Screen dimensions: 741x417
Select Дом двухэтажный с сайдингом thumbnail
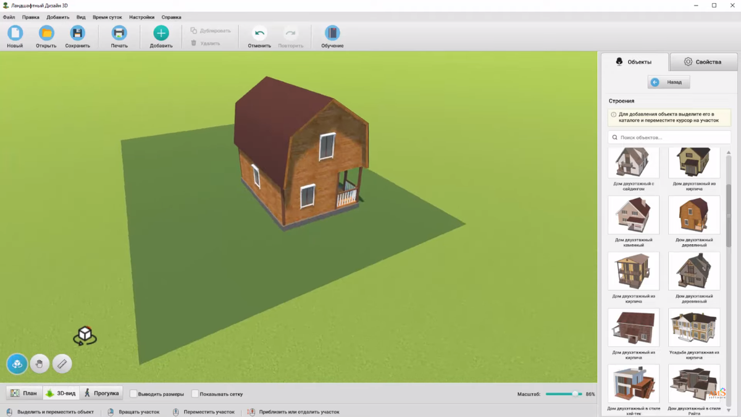click(634, 162)
